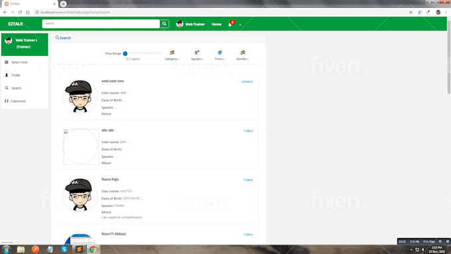Screen dimensions: 451x254
Task: Click the browser home icon
Action: pyautogui.click(x=28, y=13)
